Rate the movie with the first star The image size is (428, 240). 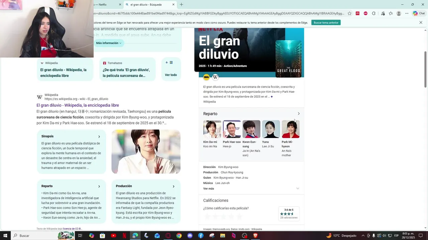click(207, 217)
